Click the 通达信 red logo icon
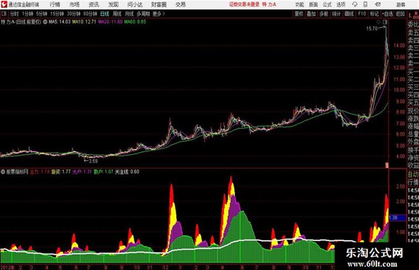Viewport: 419px width, 270px height. 4,4
